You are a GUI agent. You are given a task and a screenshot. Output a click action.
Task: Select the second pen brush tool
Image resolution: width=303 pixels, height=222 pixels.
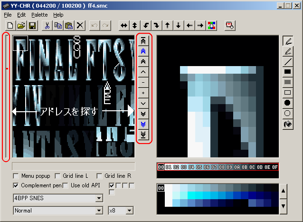click(x=288, y=51)
